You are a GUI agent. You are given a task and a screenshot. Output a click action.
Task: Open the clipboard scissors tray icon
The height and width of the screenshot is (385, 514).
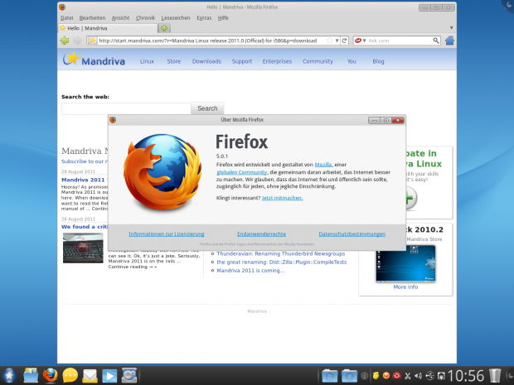point(408,376)
